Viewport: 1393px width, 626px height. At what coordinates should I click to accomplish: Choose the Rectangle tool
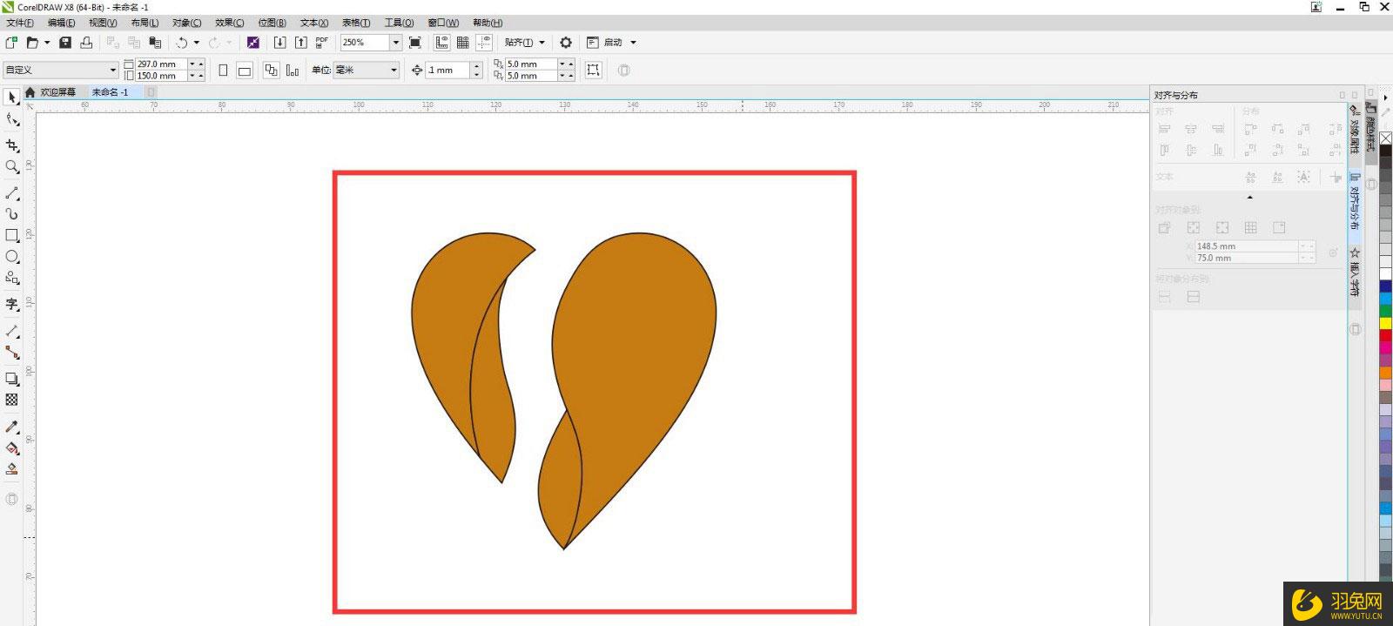click(12, 235)
